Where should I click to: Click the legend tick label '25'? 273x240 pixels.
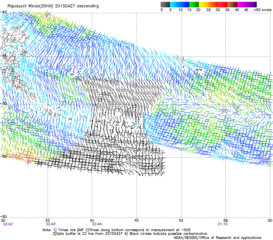pyautogui.click(x=208, y=10)
